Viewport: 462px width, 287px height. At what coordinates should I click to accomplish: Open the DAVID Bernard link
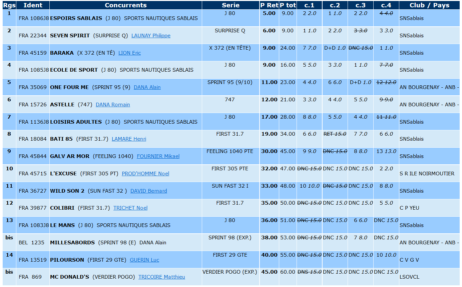(x=149, y=191)
